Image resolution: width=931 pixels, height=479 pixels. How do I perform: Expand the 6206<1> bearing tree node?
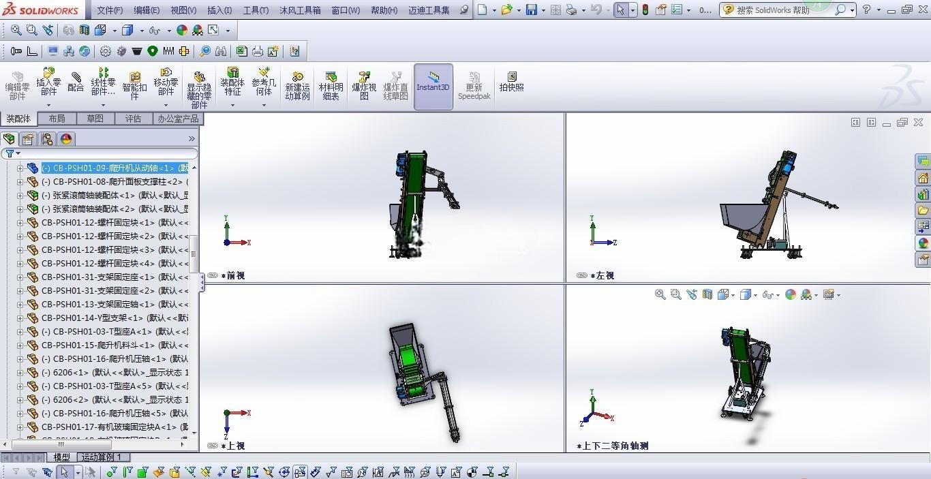pos(20,373)
